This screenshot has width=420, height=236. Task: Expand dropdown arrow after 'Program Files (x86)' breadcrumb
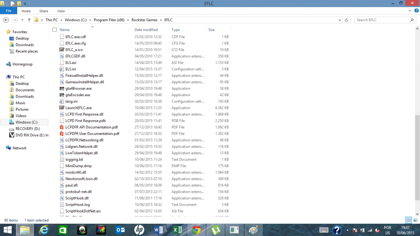128,20
